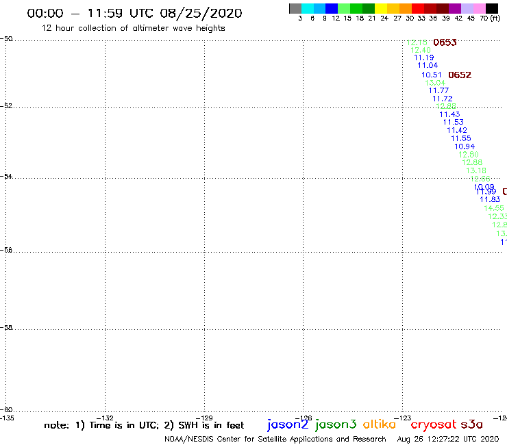The height and width of the screenshot is (445, 507).
Task: Select the cryosat satellite legend label
Action: (x=434, y=425)
